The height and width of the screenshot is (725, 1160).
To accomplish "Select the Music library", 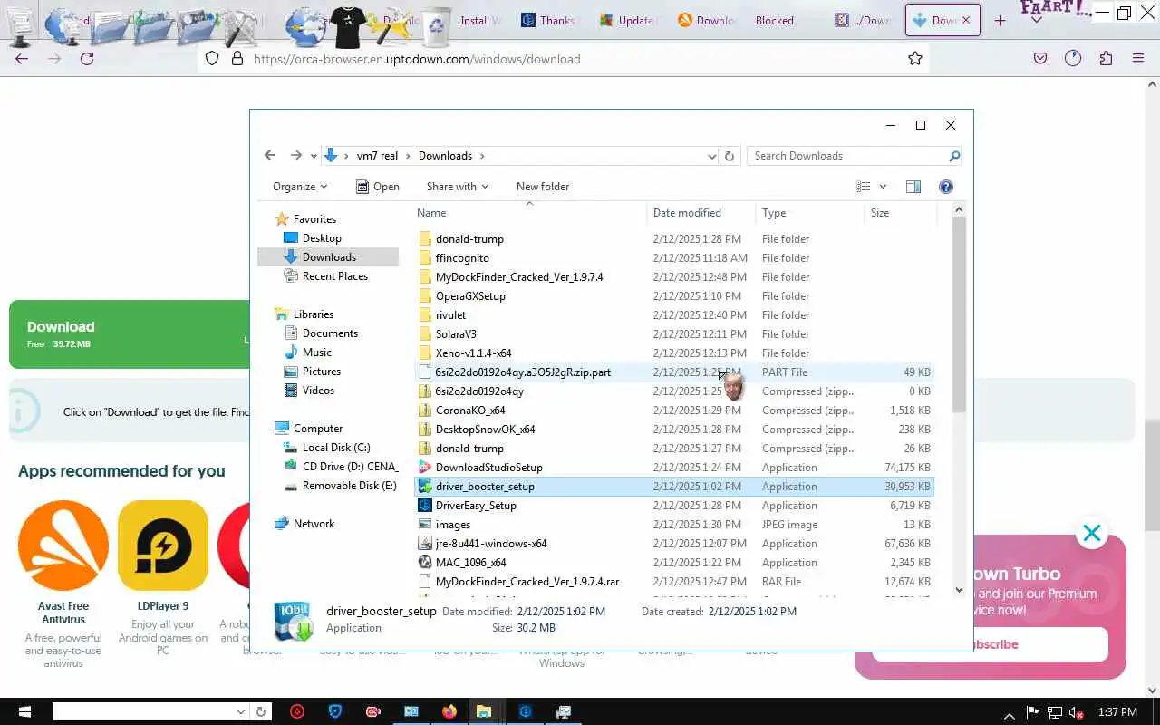I will (317, 353).
